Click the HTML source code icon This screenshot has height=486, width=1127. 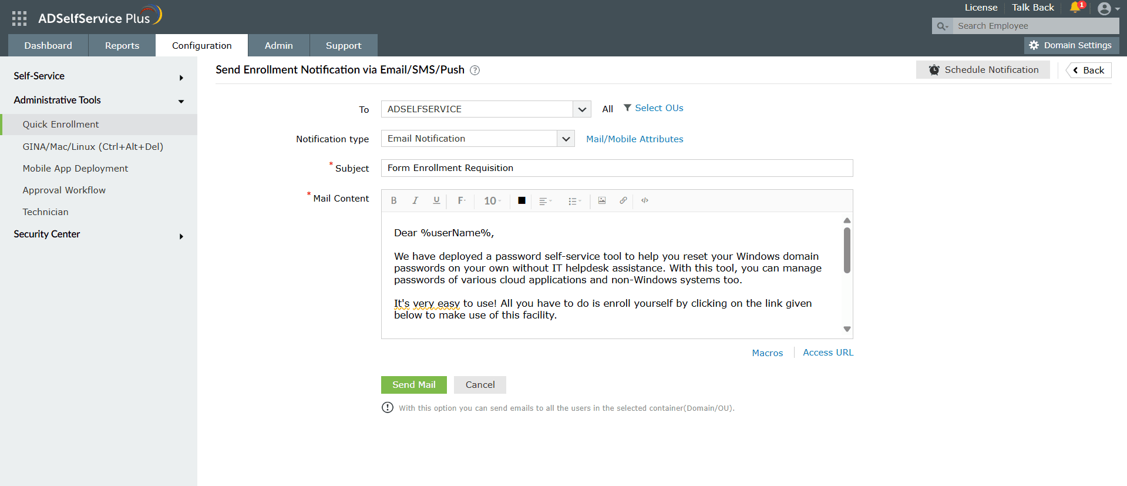click(x=645, y=200)
